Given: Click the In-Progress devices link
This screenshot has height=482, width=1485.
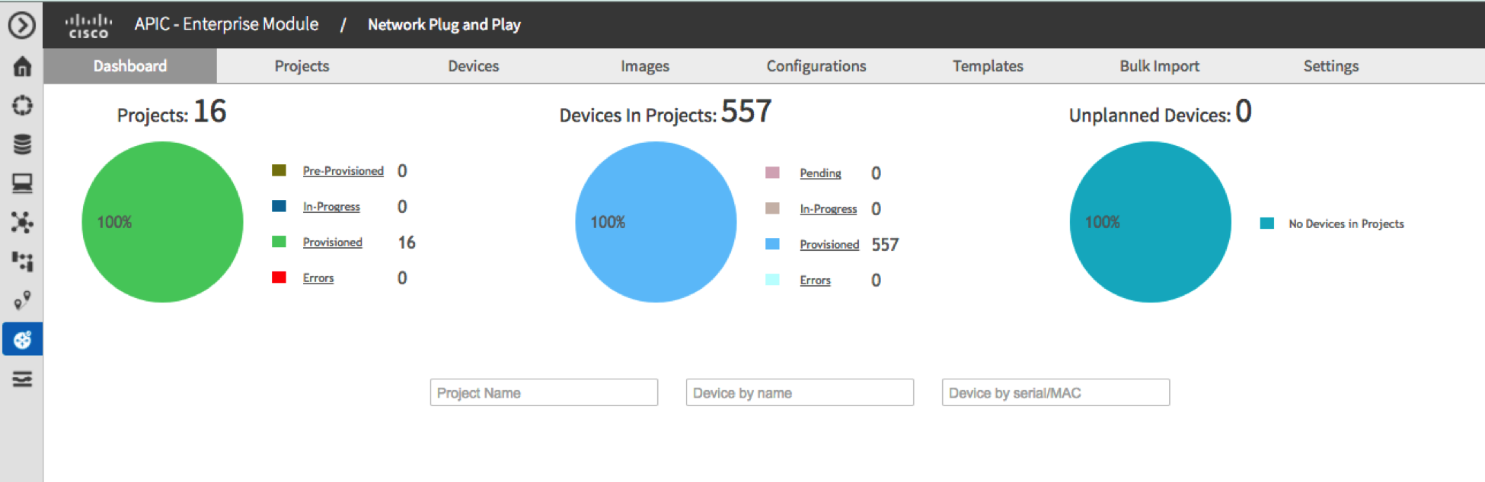Looking at the screenshot, I should (x=829, y=209).
